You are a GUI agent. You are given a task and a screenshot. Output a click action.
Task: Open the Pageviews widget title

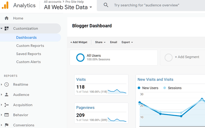[85, 108]
